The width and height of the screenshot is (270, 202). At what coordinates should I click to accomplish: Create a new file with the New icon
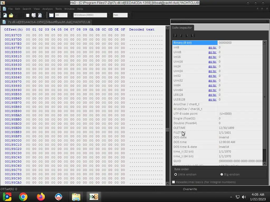pyautogui.click(x=5, y=15)
